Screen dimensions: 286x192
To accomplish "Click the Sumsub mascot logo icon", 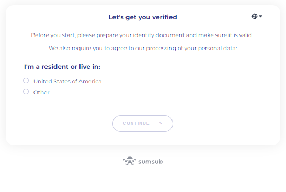I will (x=130, y=161).
